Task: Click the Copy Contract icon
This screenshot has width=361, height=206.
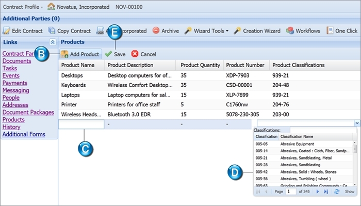Action: click(52, 30)
